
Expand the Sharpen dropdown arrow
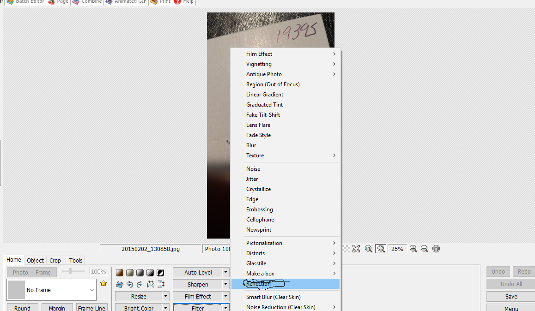(x=225, y=284)
